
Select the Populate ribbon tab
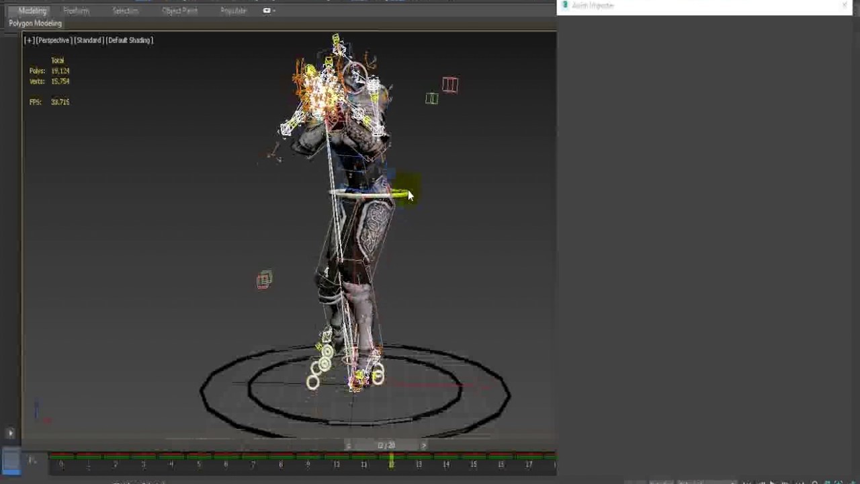(x=233, y=10)
